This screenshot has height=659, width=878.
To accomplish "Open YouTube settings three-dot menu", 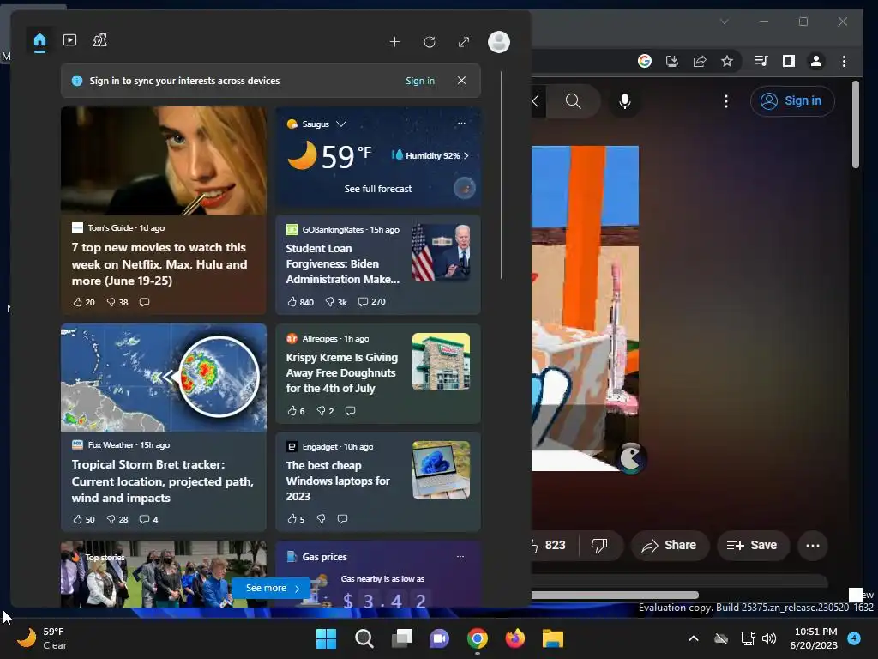I will [725, 101].
